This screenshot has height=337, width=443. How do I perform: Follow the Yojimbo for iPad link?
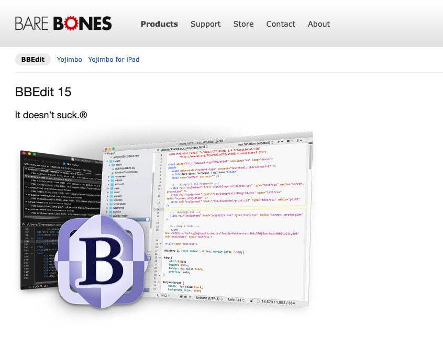[x=114, y=59]
